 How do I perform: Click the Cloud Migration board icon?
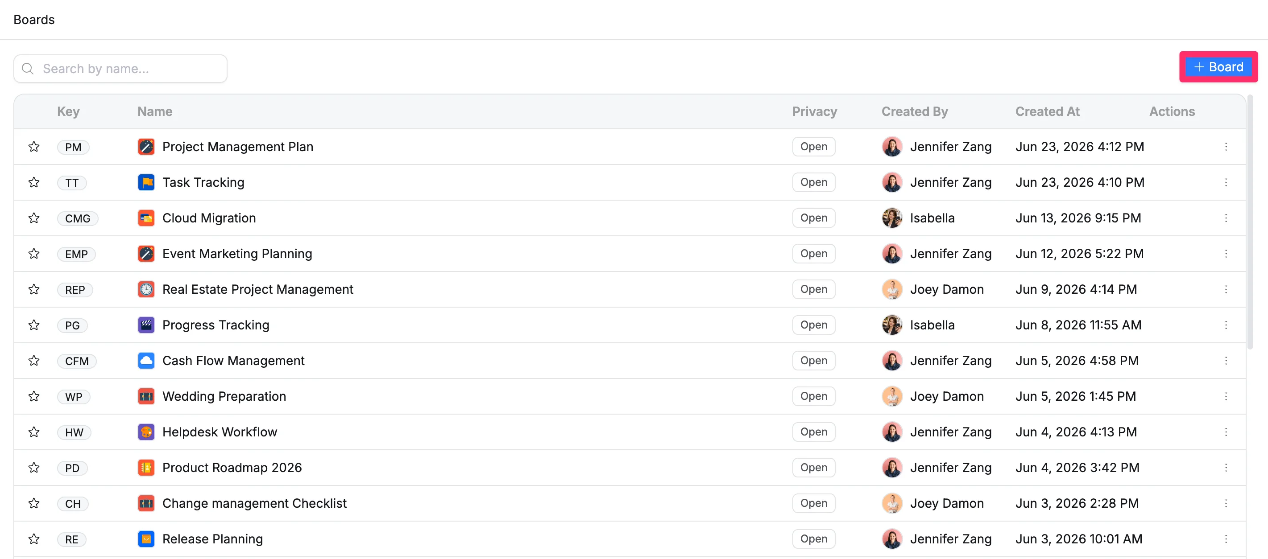coord(146,218)
